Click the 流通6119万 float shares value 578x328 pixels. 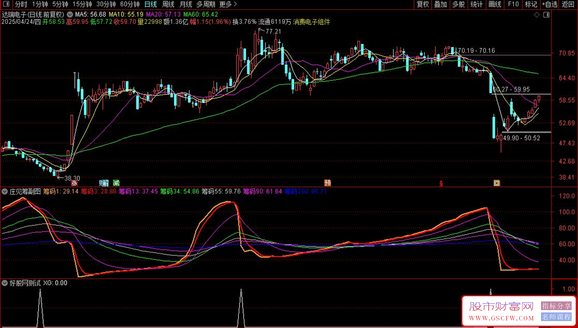click(x=275, y=22)
